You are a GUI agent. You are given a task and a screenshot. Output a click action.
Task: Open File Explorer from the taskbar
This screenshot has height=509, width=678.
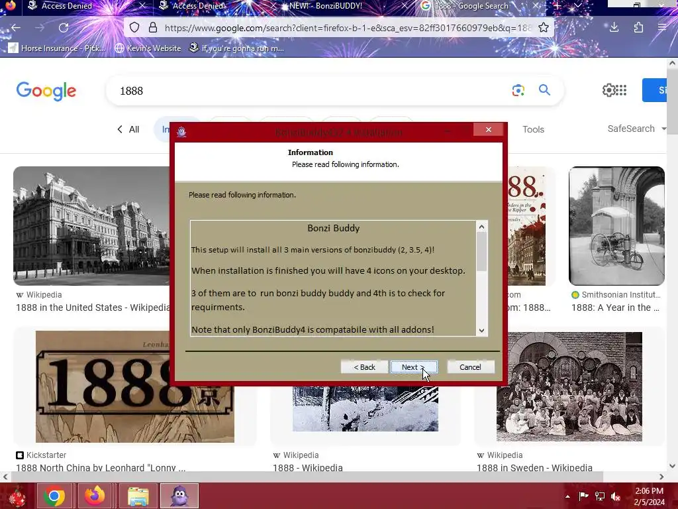point(138,496)
